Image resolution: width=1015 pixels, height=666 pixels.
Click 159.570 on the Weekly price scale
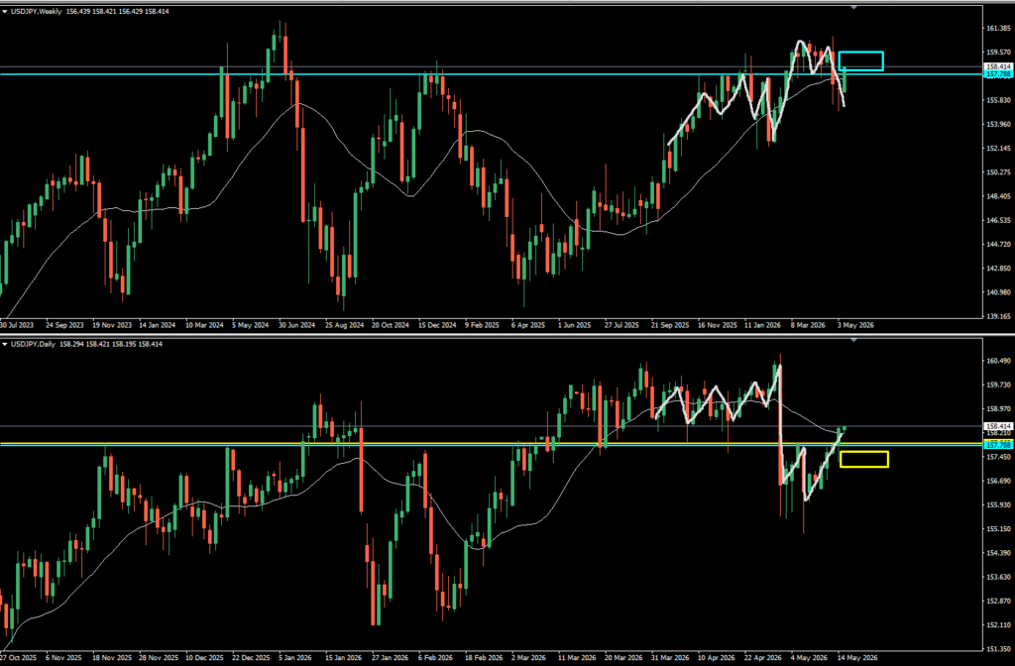click(999, 53)
